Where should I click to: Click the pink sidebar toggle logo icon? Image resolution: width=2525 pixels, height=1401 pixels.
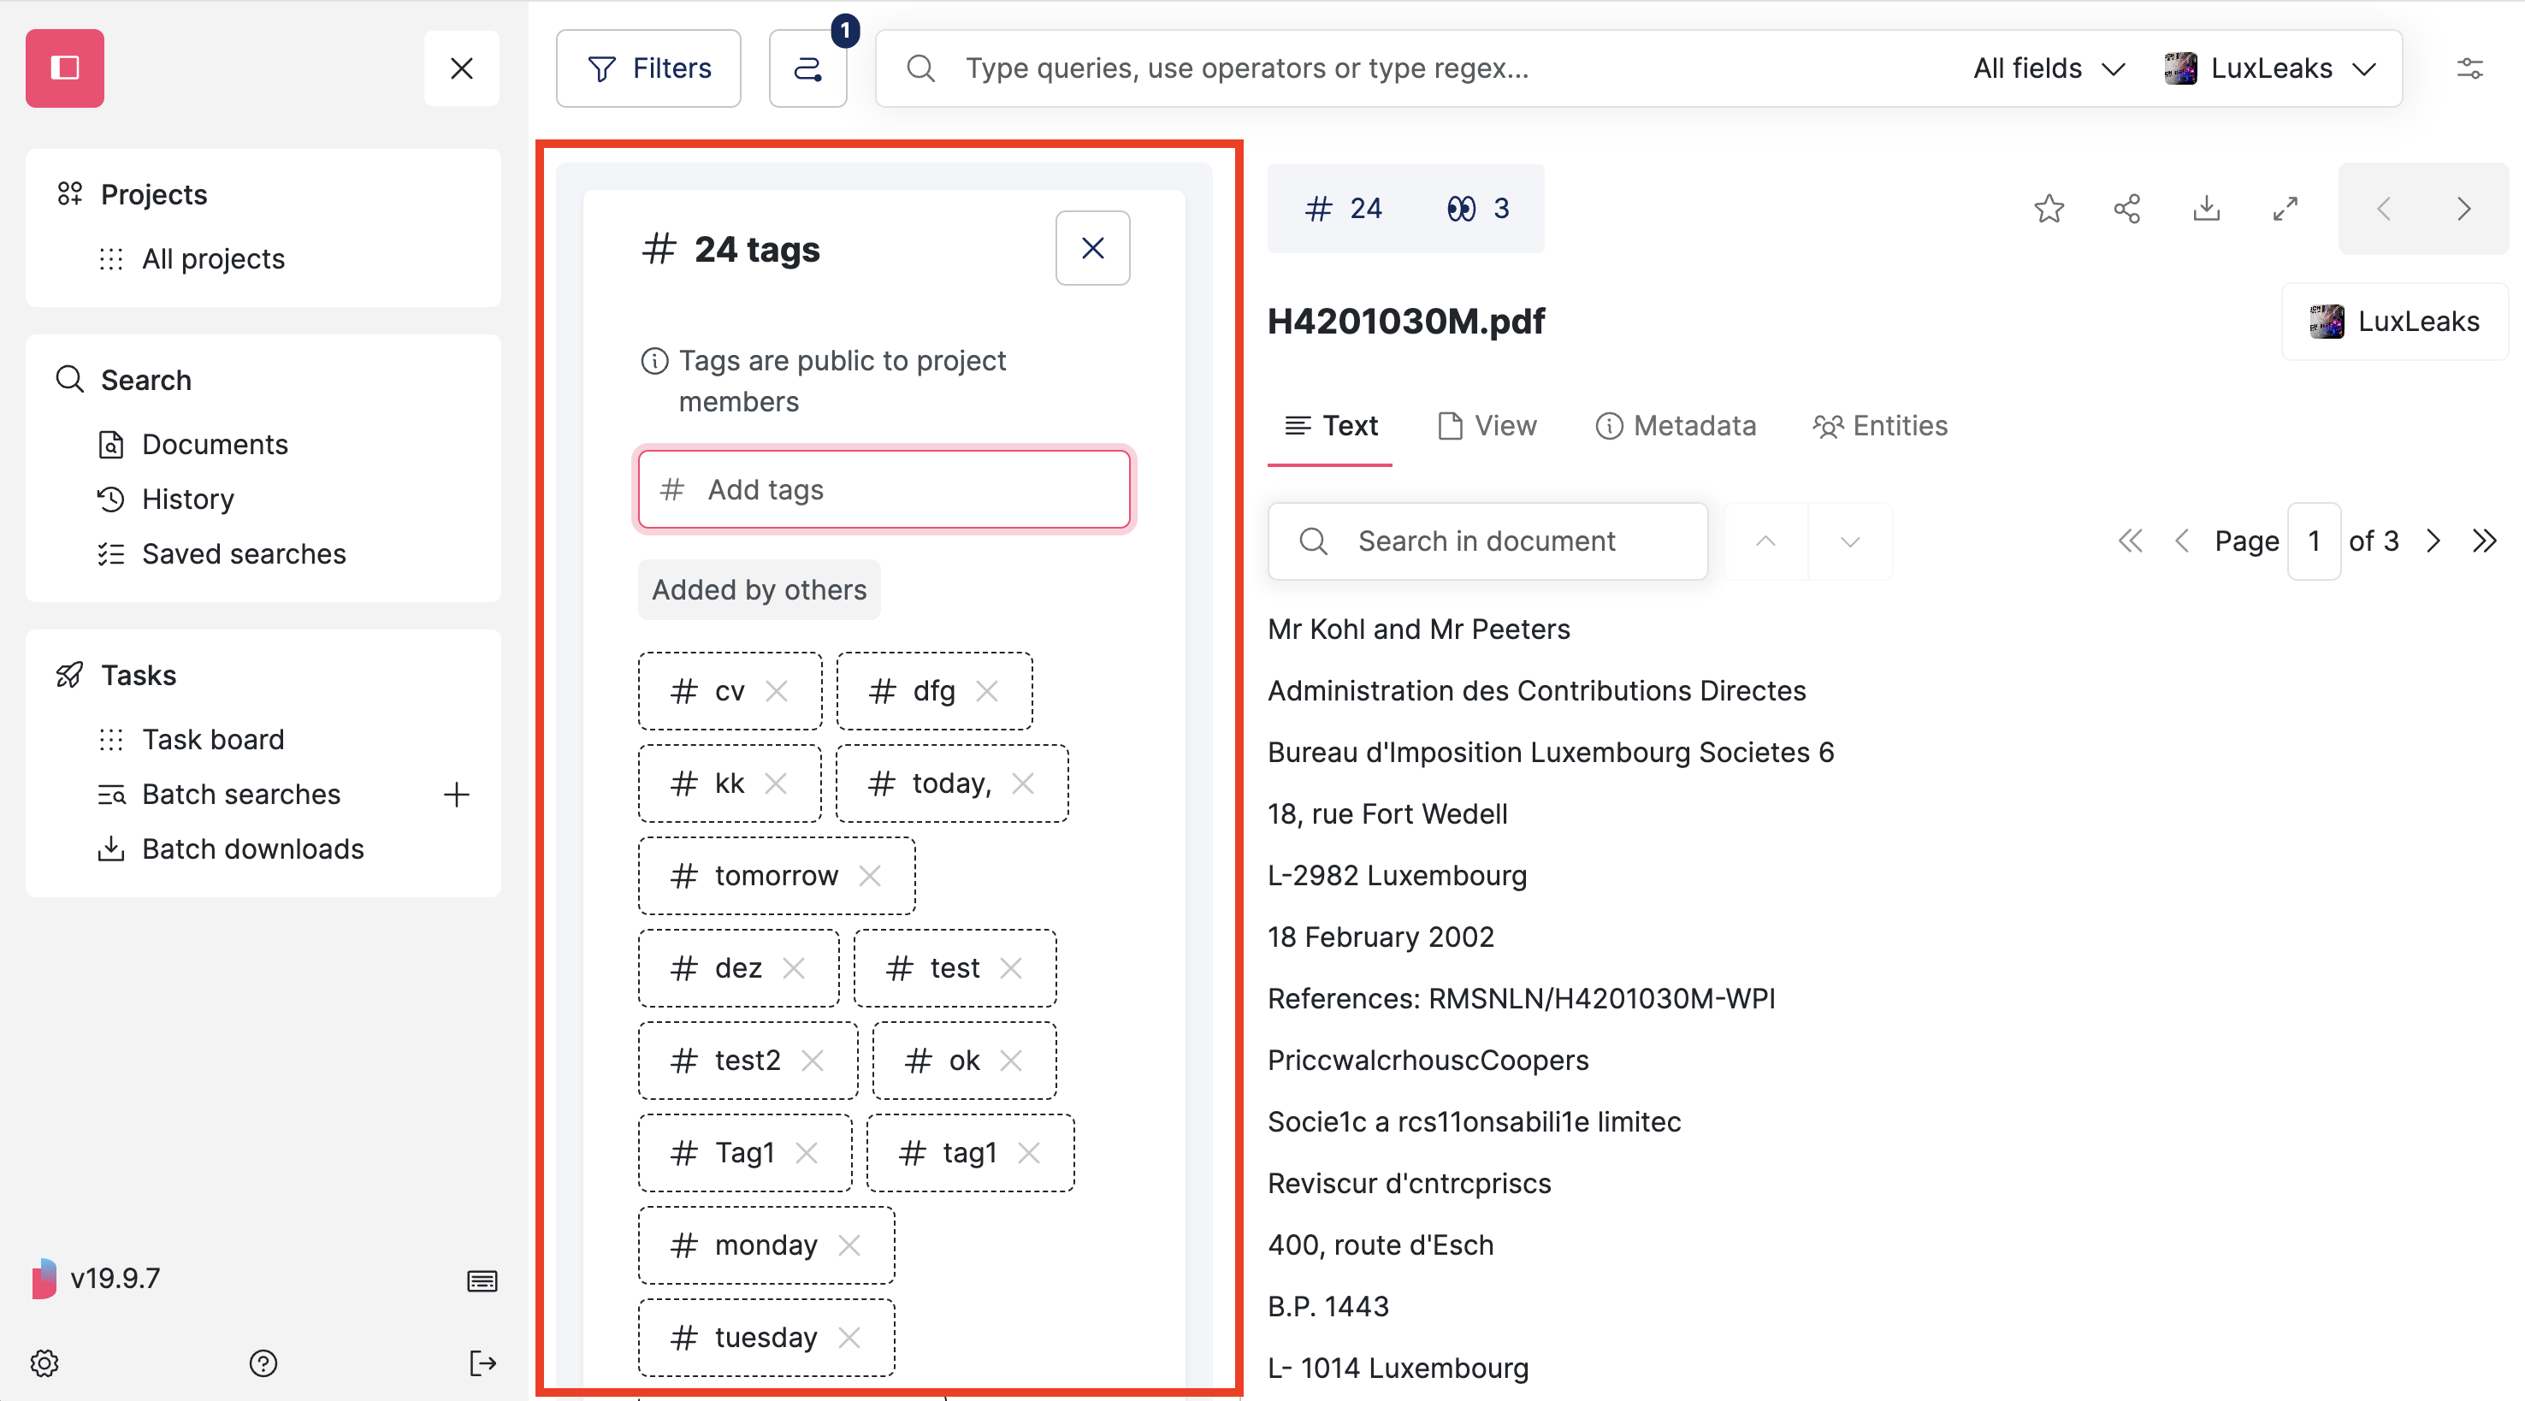click(x=65, y=68)
